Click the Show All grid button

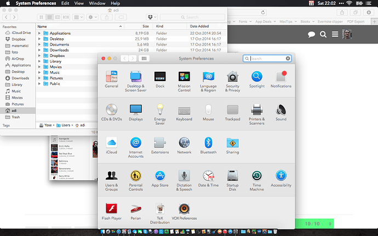pos(144,58)
